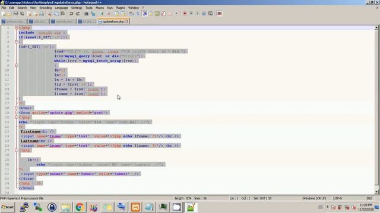Click the Zoom In toolbar icon
The width and height of the screenshot is (380, 213).
102,14
